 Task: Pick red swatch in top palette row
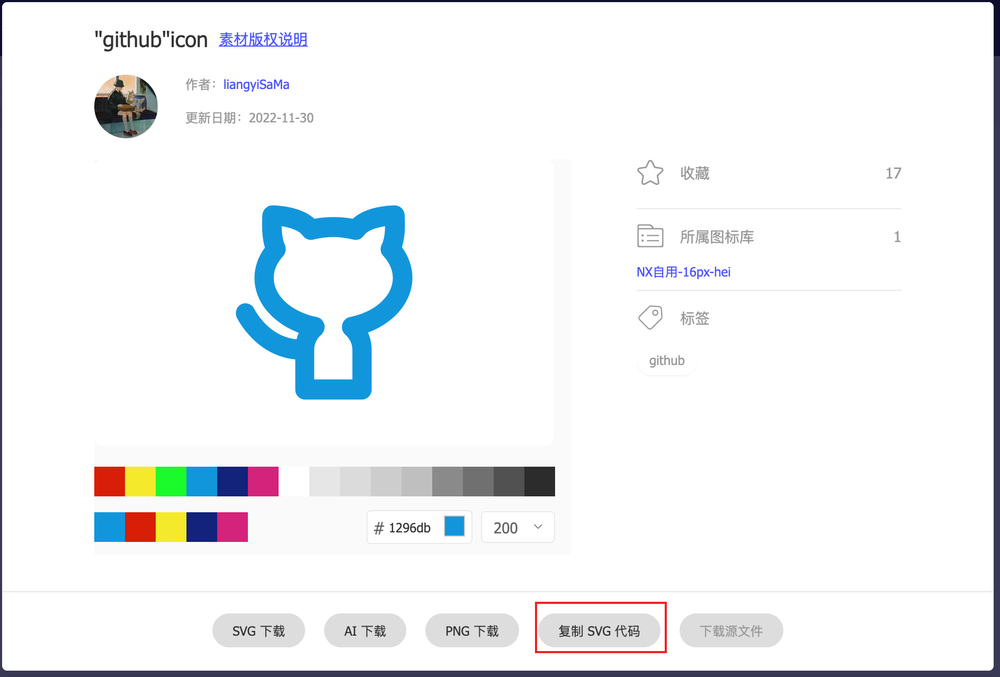pyautogui.click(x=110, y=482)
